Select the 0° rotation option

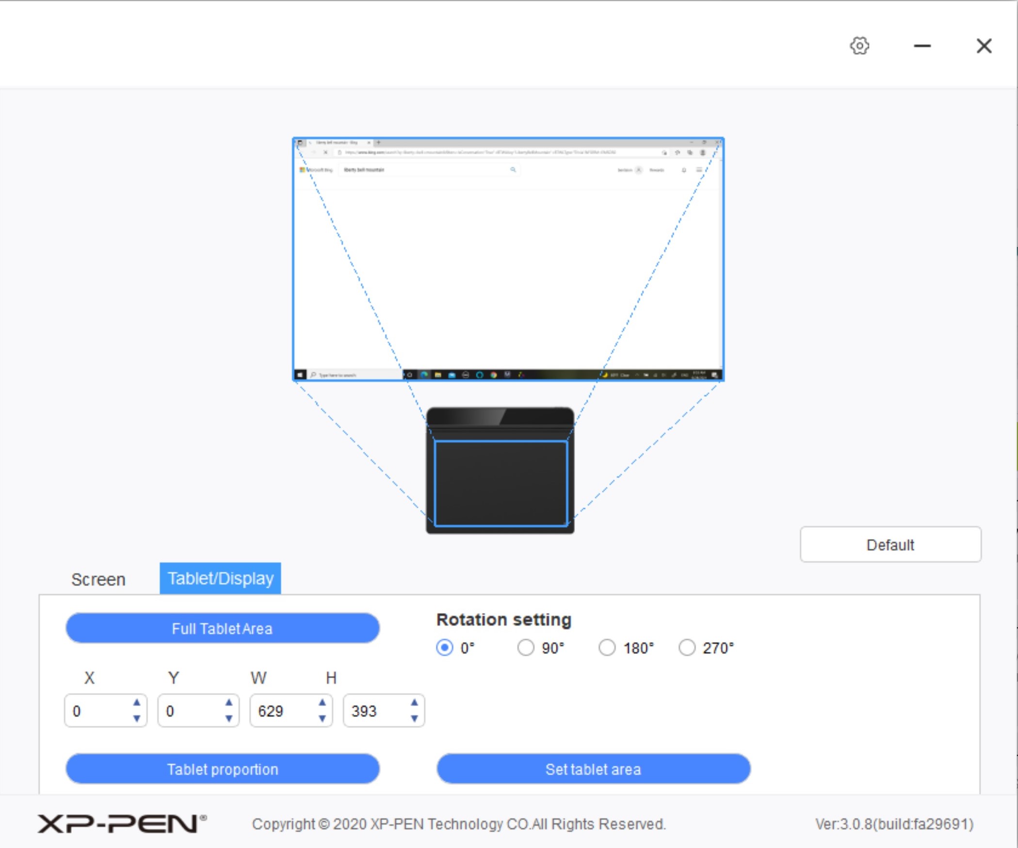444,648
